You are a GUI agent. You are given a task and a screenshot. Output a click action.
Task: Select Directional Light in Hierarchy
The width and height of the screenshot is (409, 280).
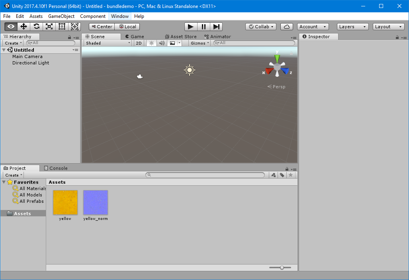(31, 63)
